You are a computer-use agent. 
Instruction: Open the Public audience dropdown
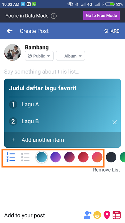click(x=39, y=56)
